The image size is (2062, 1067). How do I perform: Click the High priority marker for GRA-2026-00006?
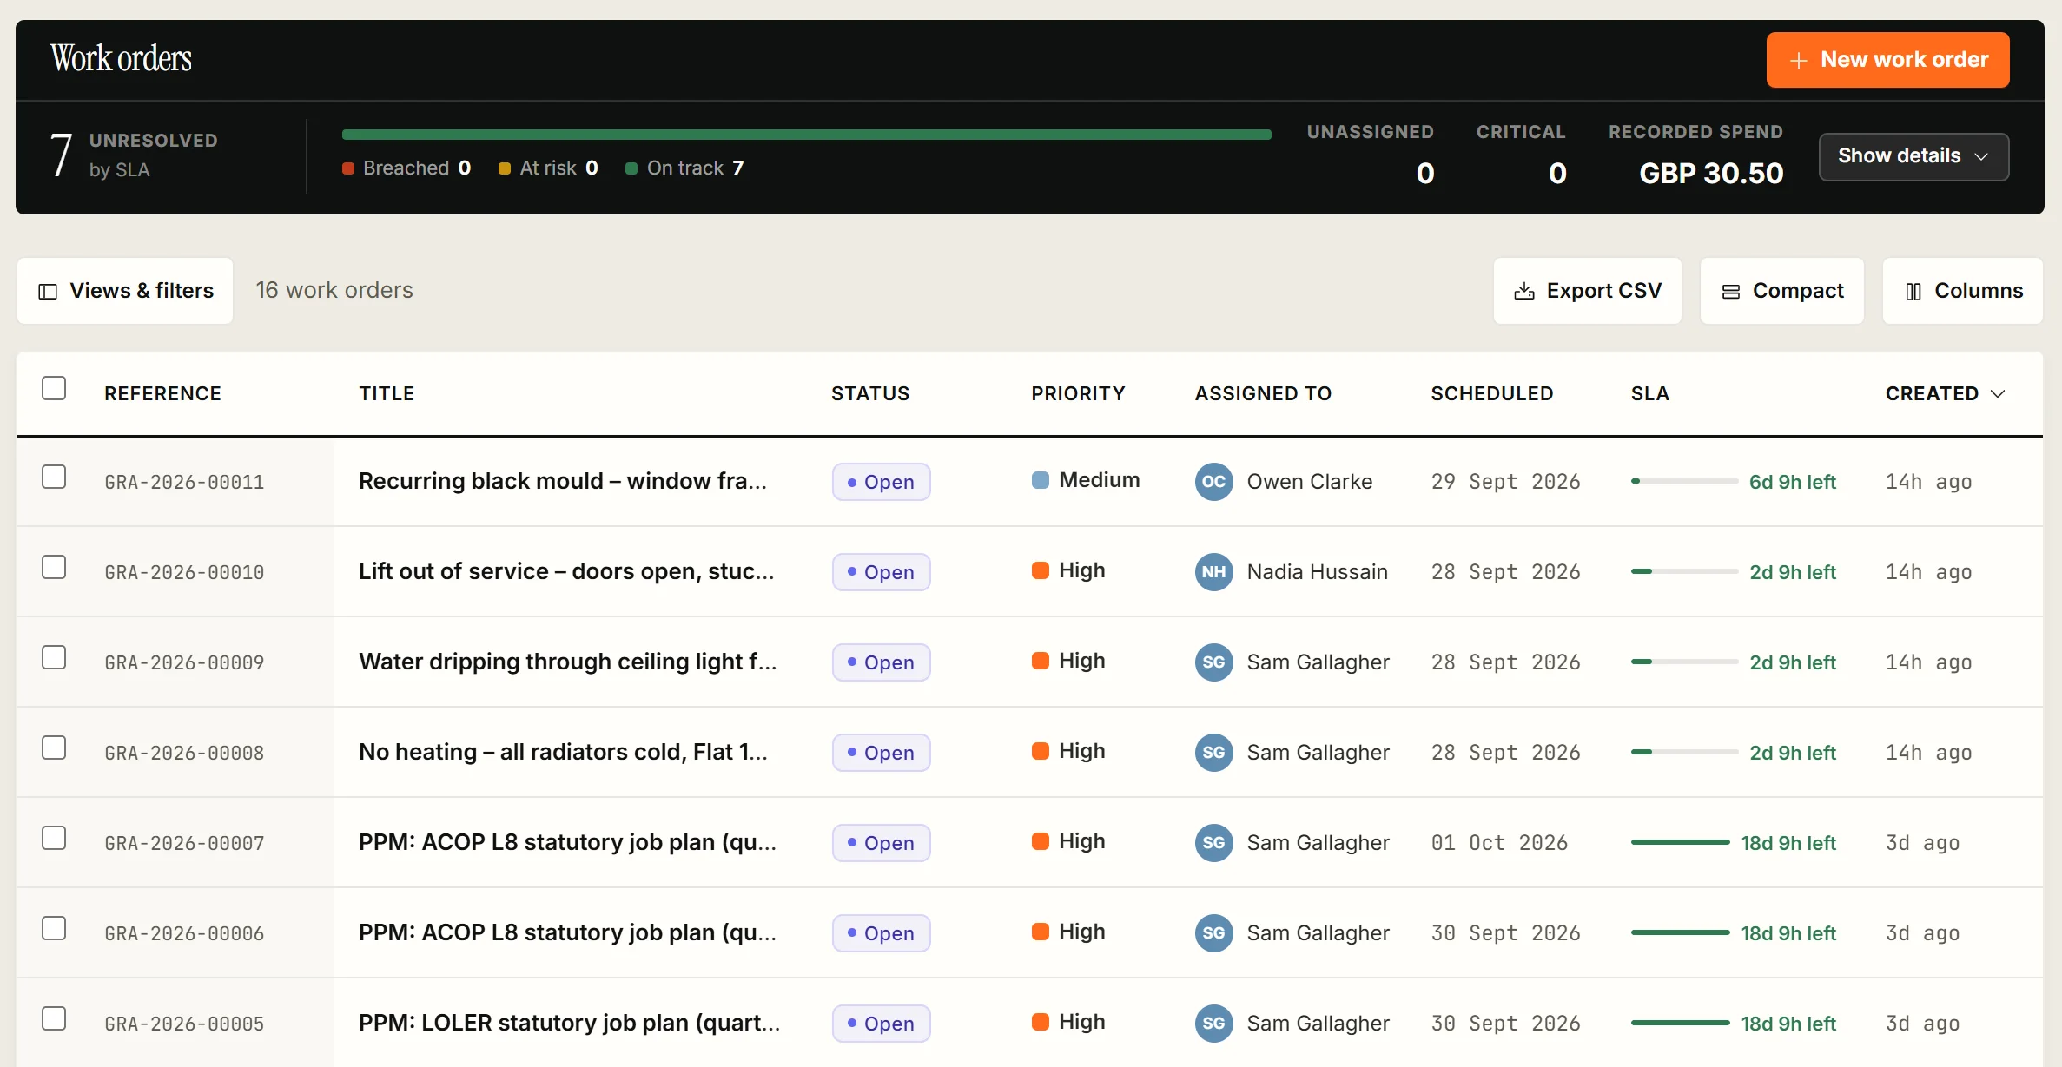pos(1040,932)
